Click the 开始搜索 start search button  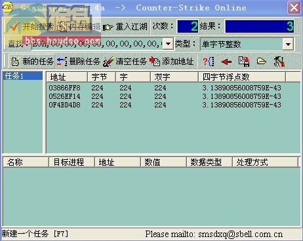(31, 27)
